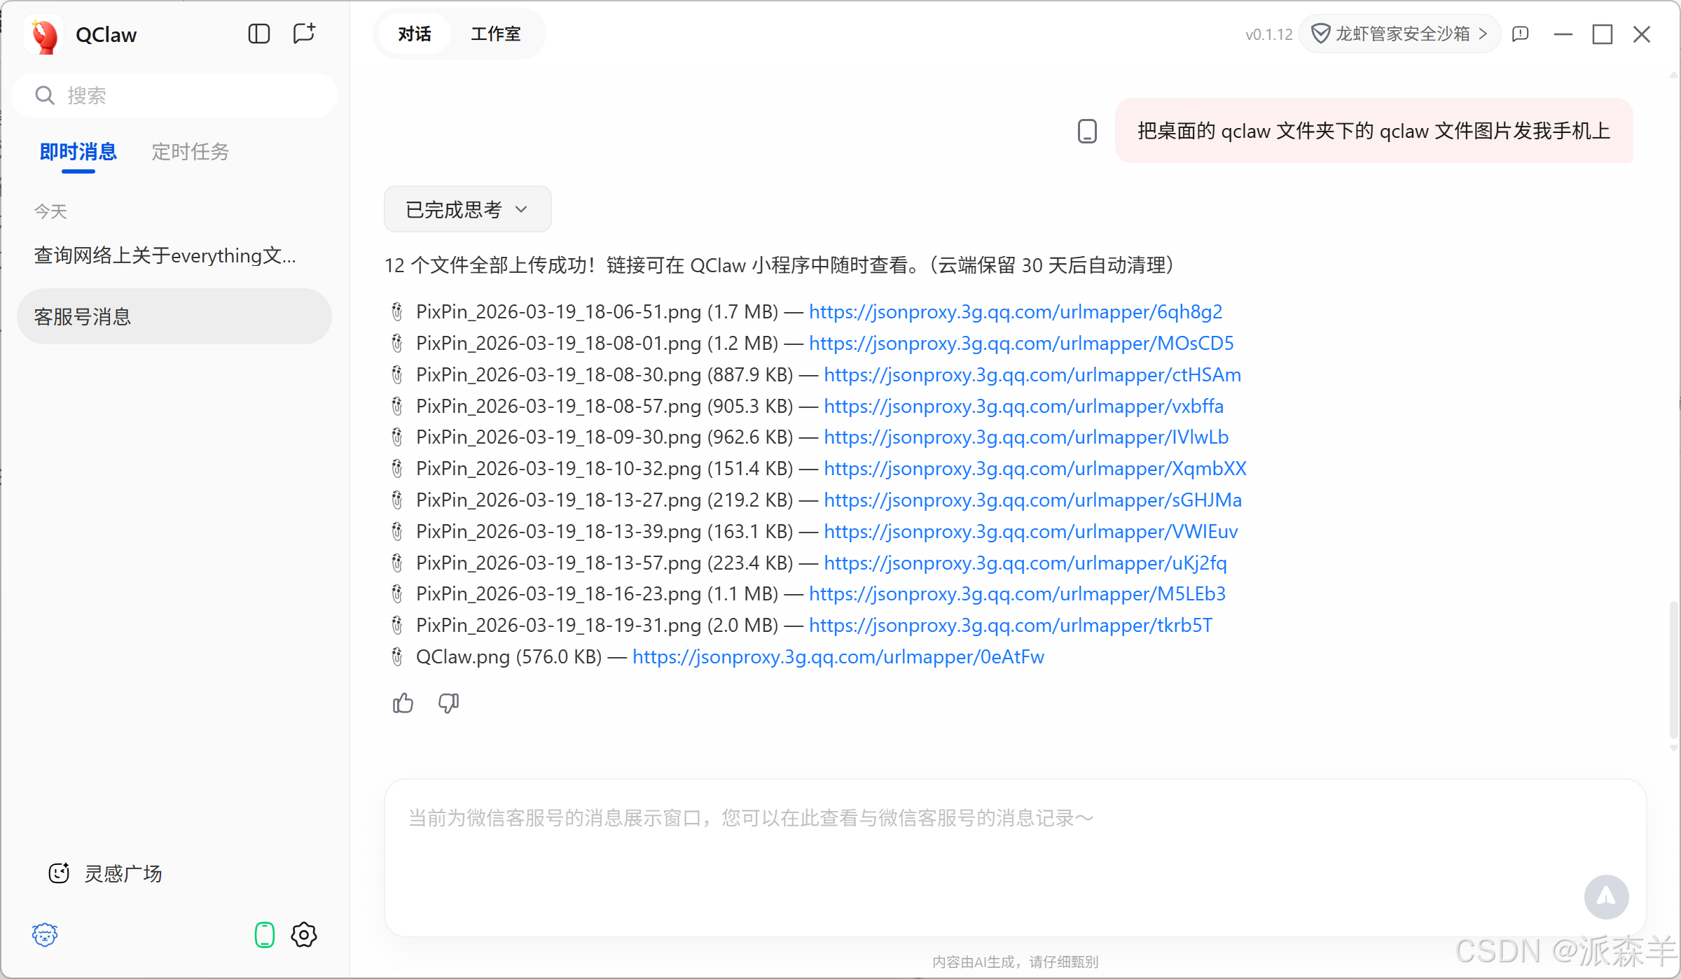
Task: Open link ending urlmapper/0eAtFw
Action: coord(838,656)
